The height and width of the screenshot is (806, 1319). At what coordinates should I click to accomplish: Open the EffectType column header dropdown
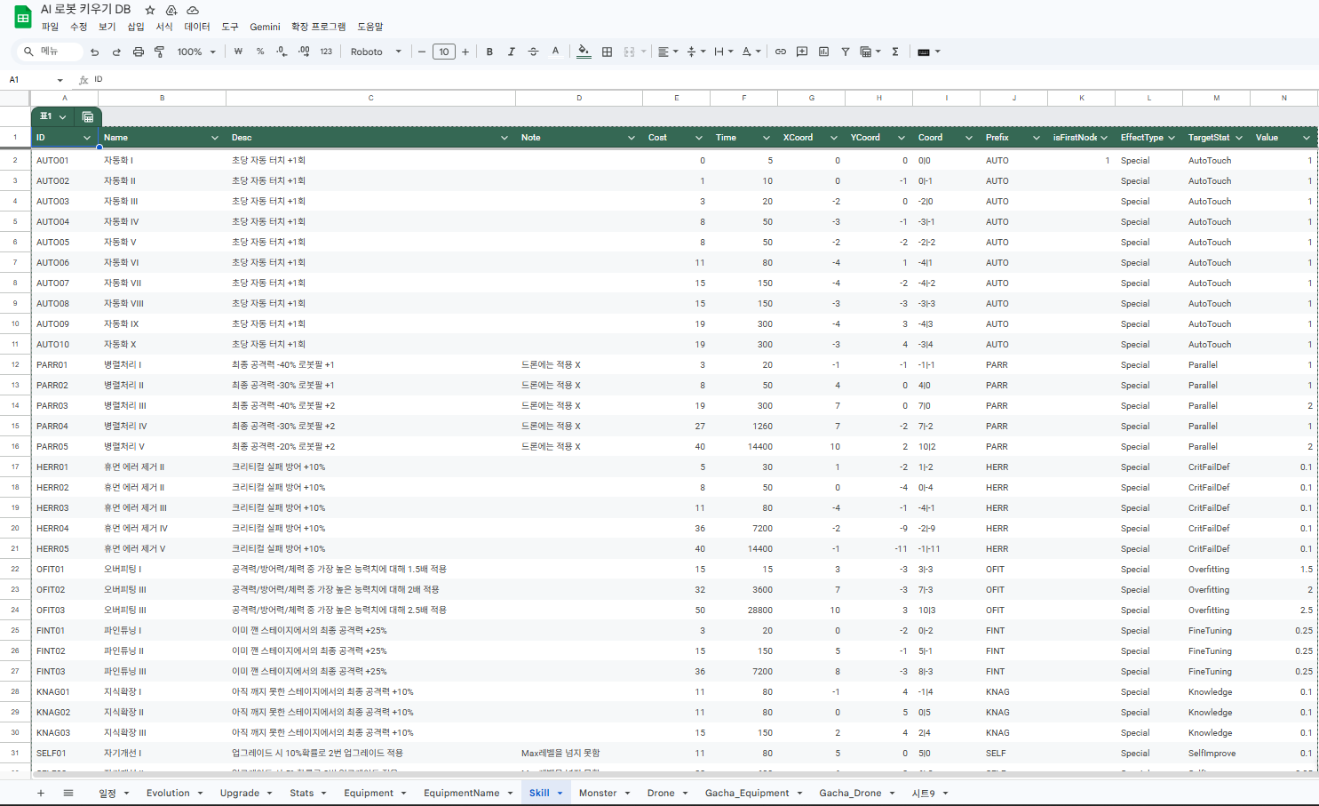(x=1171, y=138)
